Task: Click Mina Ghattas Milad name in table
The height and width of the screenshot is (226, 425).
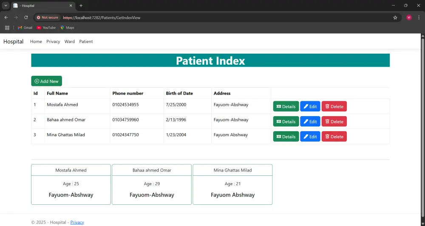Action: (66, 135)
